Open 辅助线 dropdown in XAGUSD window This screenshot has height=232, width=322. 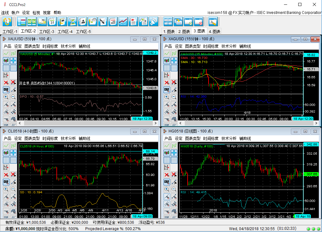tap(245, 46)
